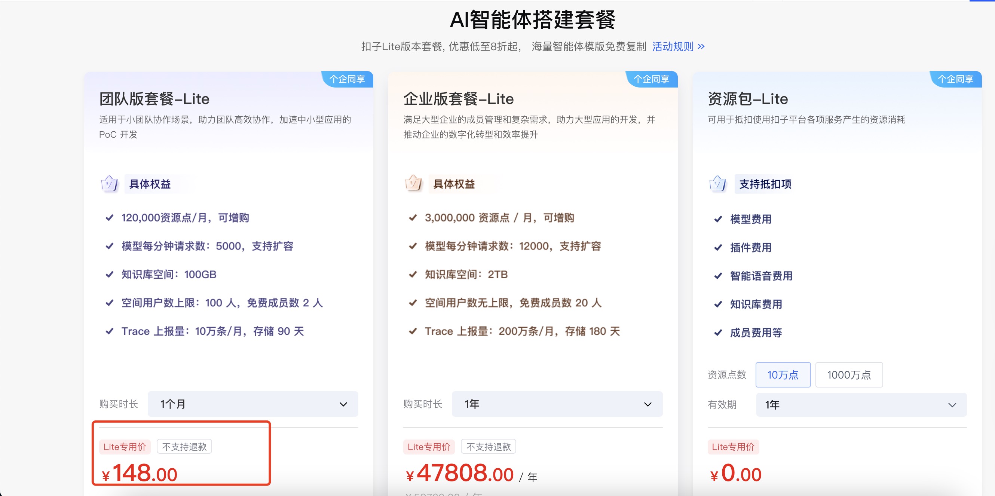Click the shield icon beside 团队版 具体权益

(x=109, y=184)
